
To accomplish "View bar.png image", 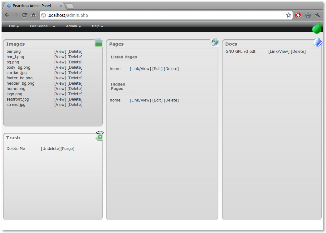I will 60,52.
